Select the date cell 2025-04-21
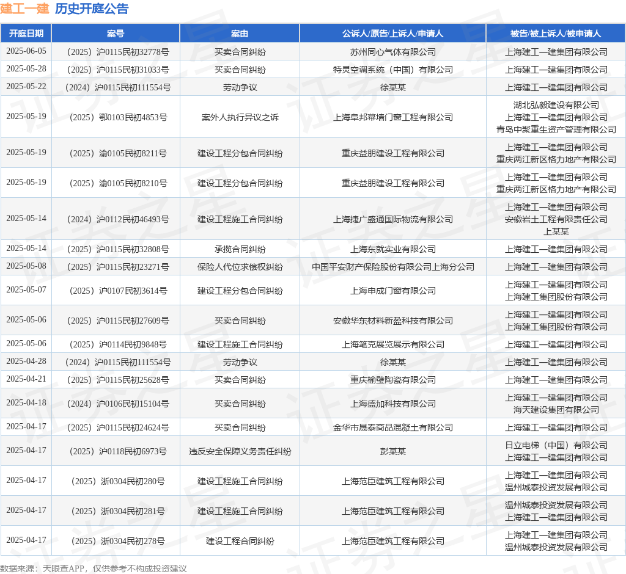The image size is (626, 574). pos(26,379)
